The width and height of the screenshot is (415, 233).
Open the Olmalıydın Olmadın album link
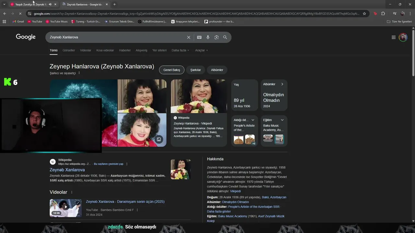point(235,202)
